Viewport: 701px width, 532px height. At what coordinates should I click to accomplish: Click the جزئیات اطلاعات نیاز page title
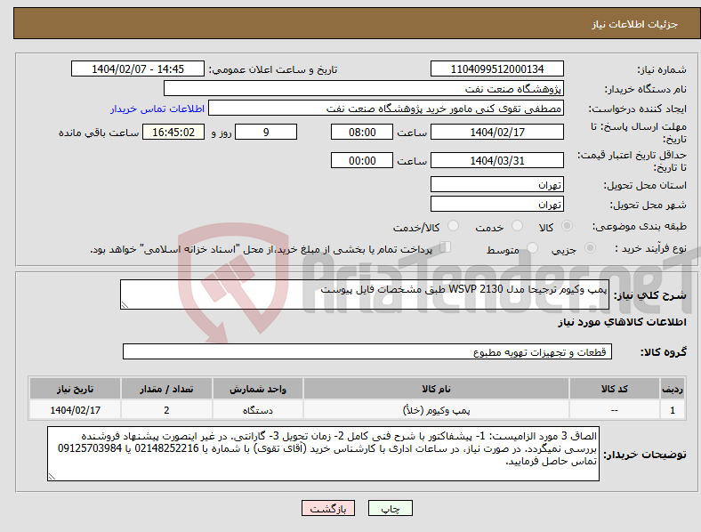tap(634, 24)
